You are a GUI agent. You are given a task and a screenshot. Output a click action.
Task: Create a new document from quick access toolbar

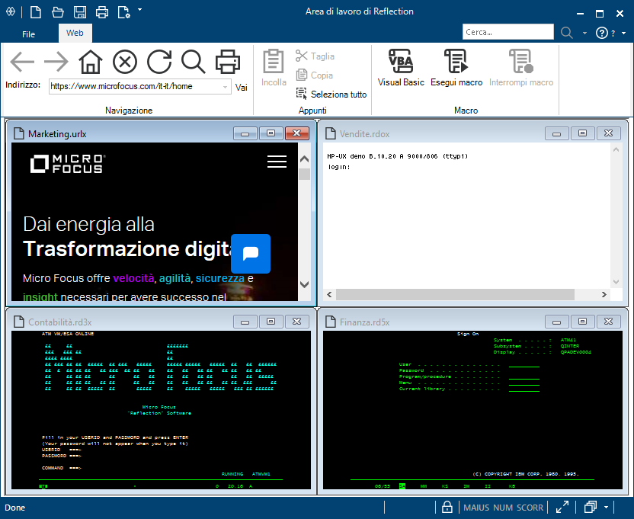36,12
